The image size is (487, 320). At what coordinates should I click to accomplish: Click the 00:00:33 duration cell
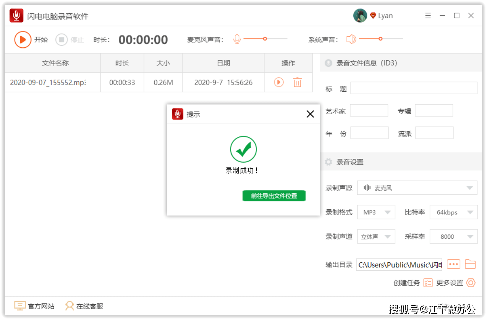122,82
